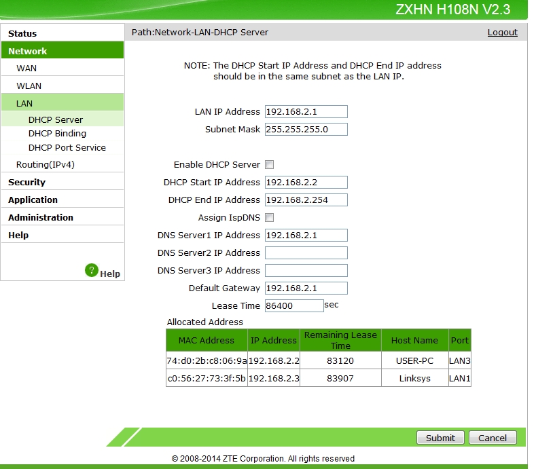Image resolution: width=536 pixels, height=469 pixels.
Task: Select MAC address c0:56:27:73:3f:5b cell
Action: coord(207,378)
